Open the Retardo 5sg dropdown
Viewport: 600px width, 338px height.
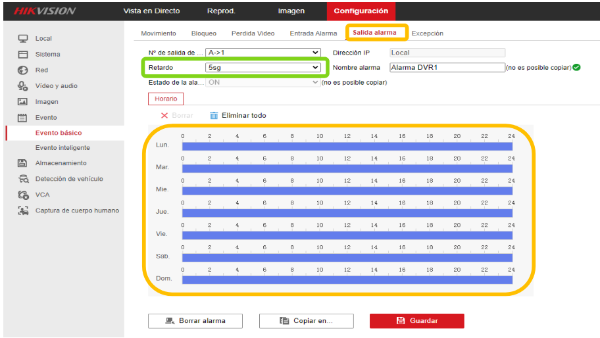coord(263,67)
